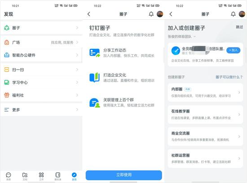The image size is (247, 183).
Task: Open the contacts tab in bottom bar
Action: (x=57, y=176)
